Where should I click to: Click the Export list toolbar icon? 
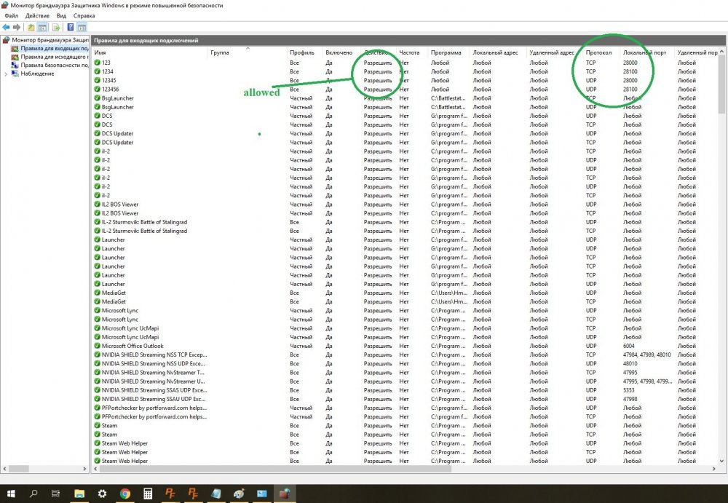(56, 28)
